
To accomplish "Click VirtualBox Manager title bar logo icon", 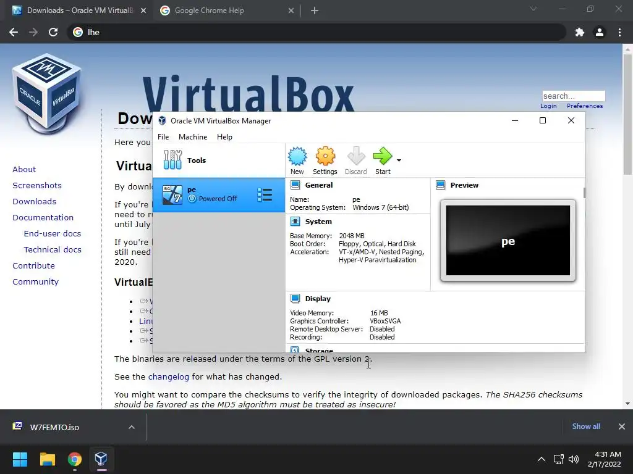I will 162,120.
